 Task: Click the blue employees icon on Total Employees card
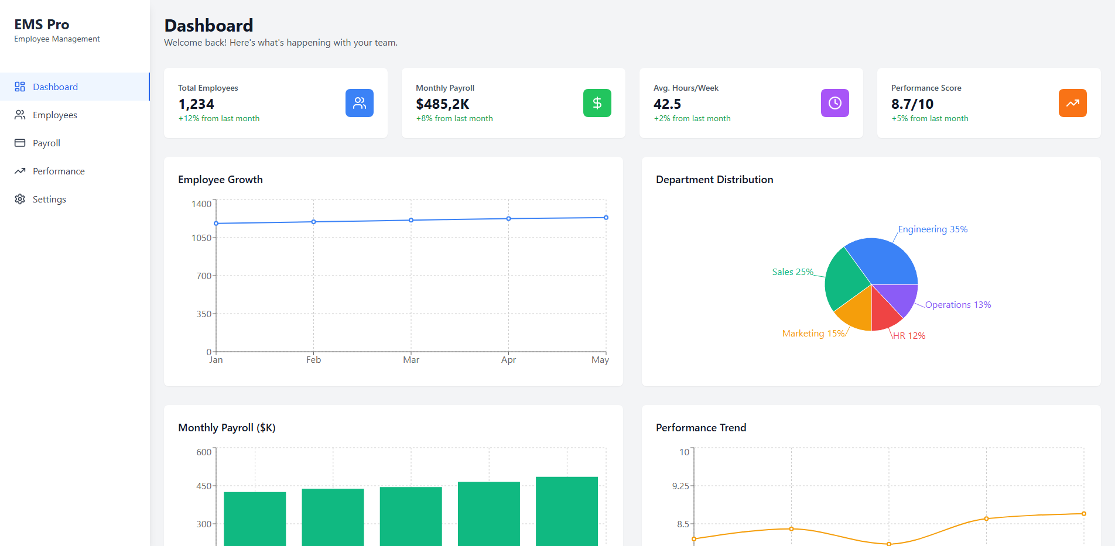pyautogui.click(x=359, y=102)
